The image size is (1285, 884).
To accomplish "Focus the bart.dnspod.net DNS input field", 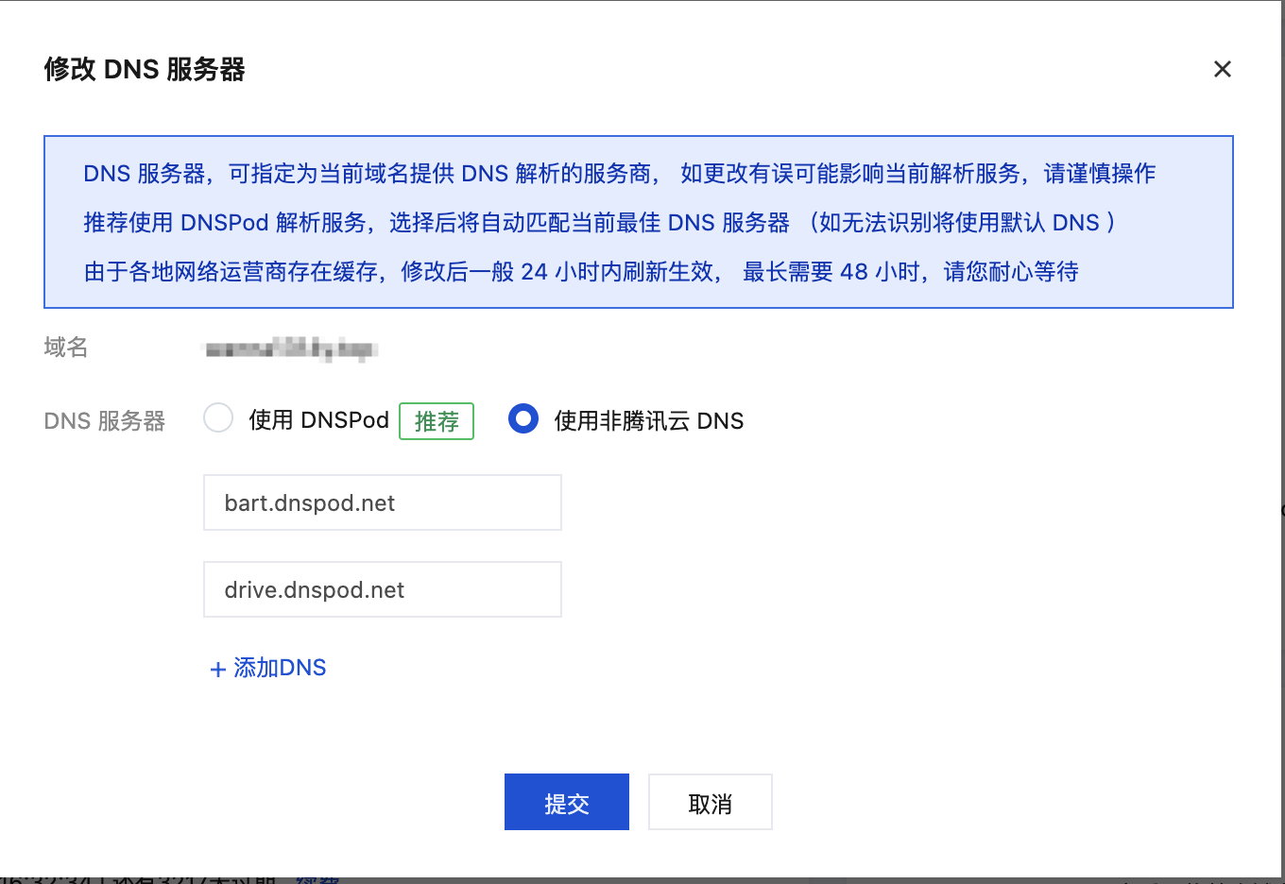I will [382, 502].
